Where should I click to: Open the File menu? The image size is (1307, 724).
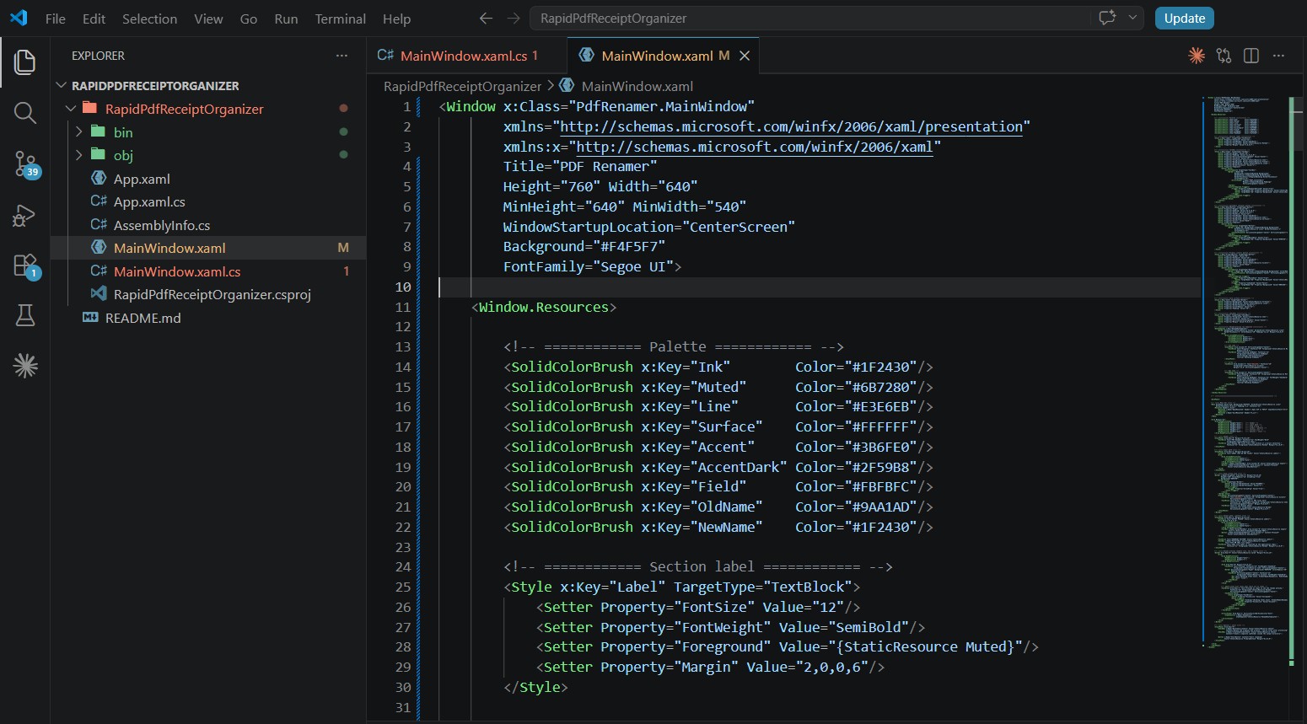click(x=56, y=19)
